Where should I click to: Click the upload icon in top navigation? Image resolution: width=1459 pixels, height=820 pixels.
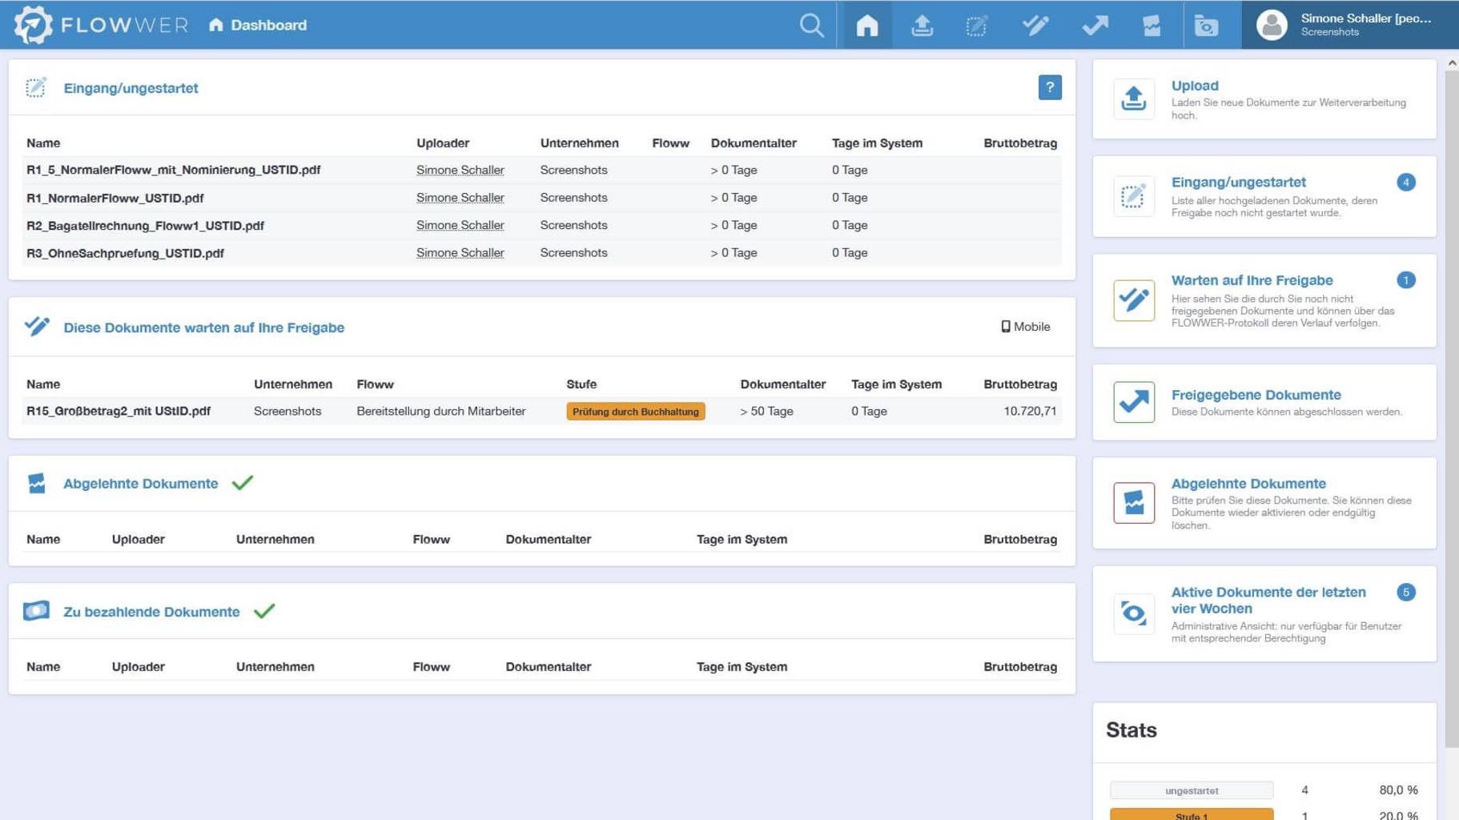click(922, 26)
